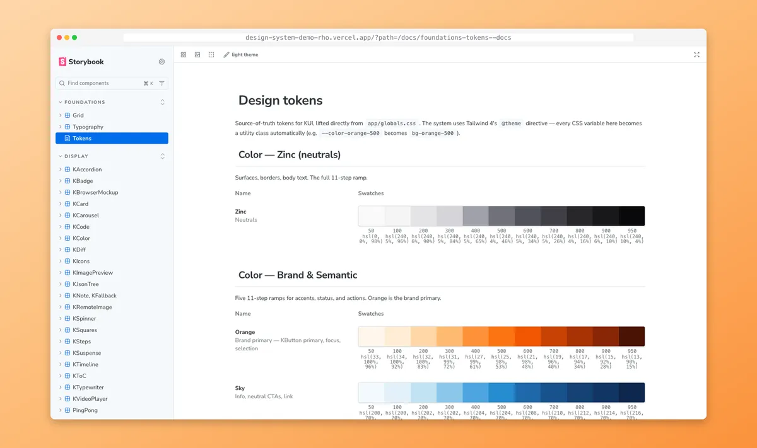Click the KNote, KFallback component icon

pos(67,296)
